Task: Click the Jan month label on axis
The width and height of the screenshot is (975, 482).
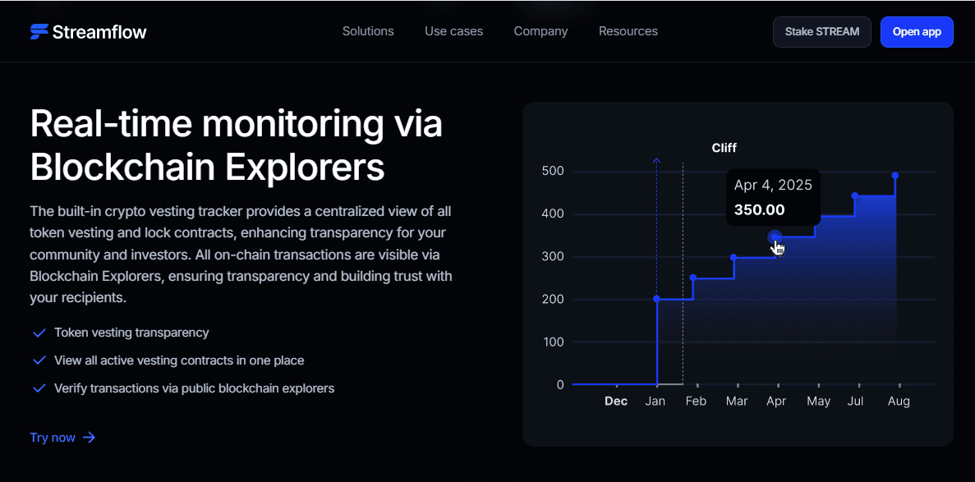Action: click(655, 402)
